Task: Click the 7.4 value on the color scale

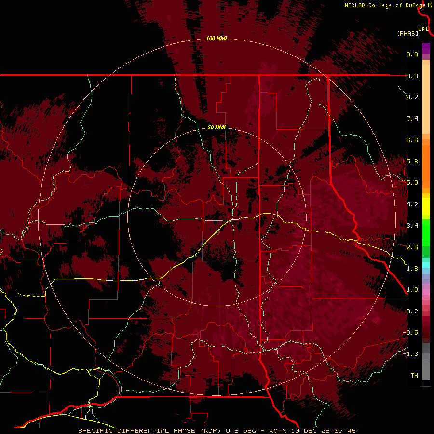Action: 412,119
